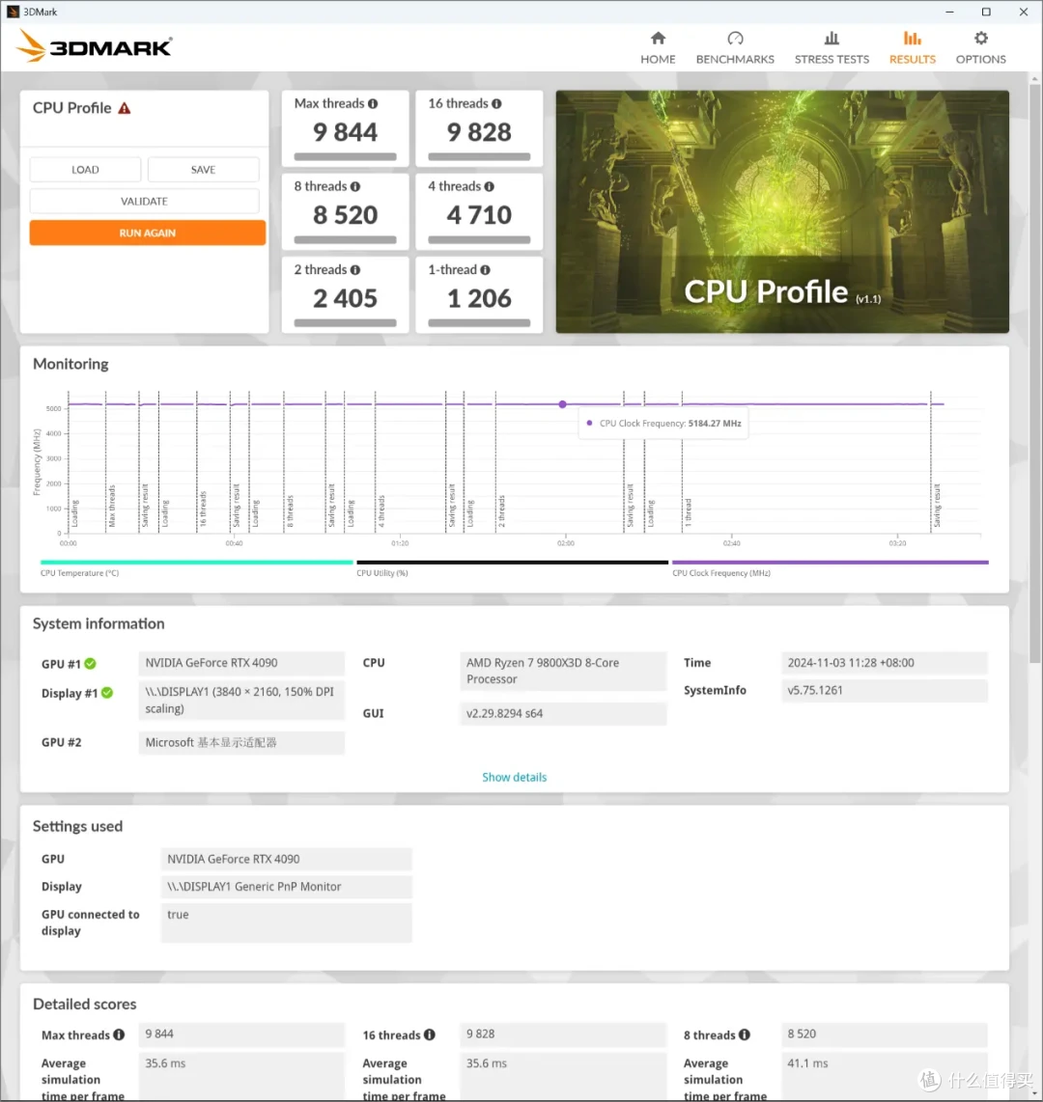Image resolution: width=1043 pixels, height=1102 pixels.
Task: Click info icon by 16 threads in Detailed scores
Action: coord(429,1034)
